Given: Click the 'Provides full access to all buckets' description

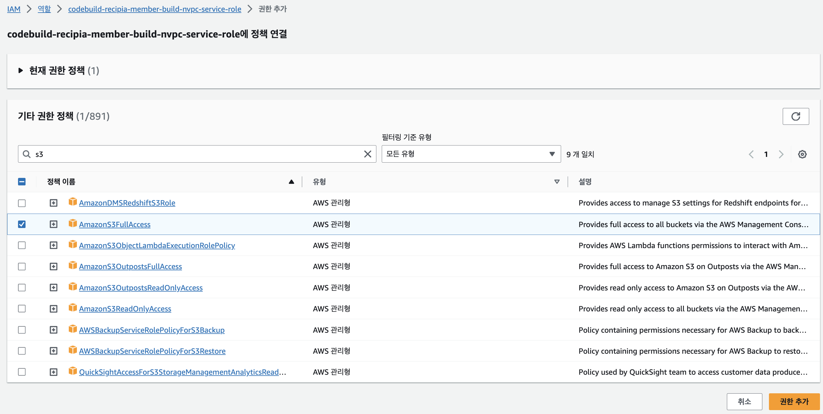Looking at the screenshot, I should [x=693, y=224].
